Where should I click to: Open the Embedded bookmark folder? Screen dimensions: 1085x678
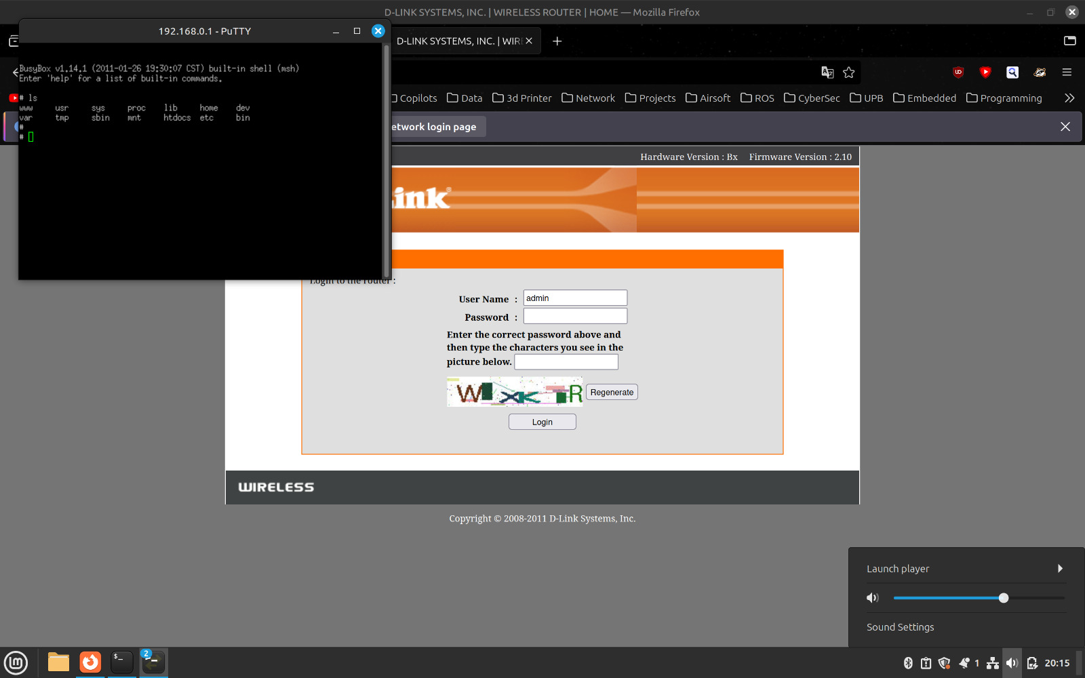point(925,98)
